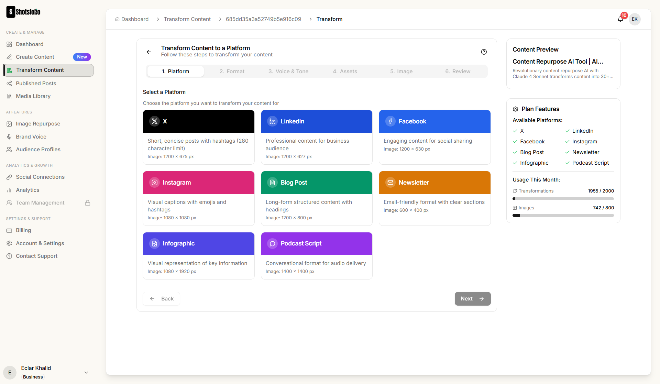660x384 pixels.
Task: Switch to the 2. Format step tab
Action: point(232,71)
